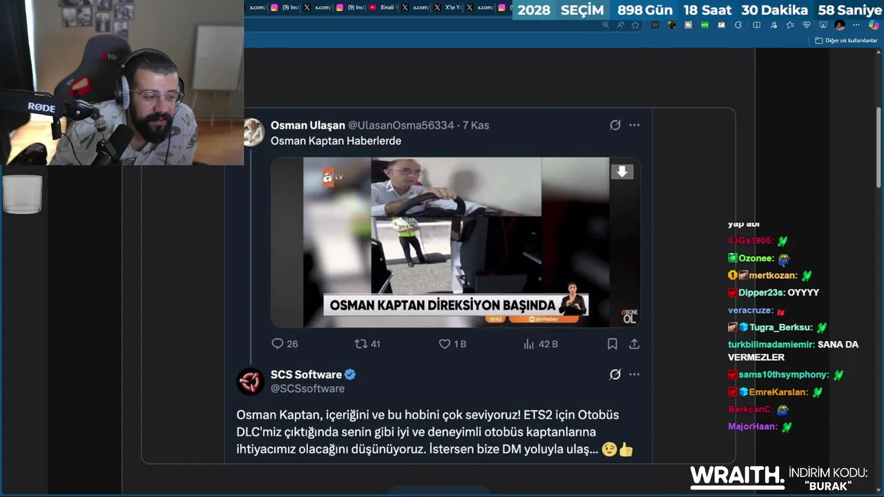Share the Osman Kaptan Haberlerde tweet
This screenshot has width=884, height=497.
pyautogui.click(x=634, y=344)
